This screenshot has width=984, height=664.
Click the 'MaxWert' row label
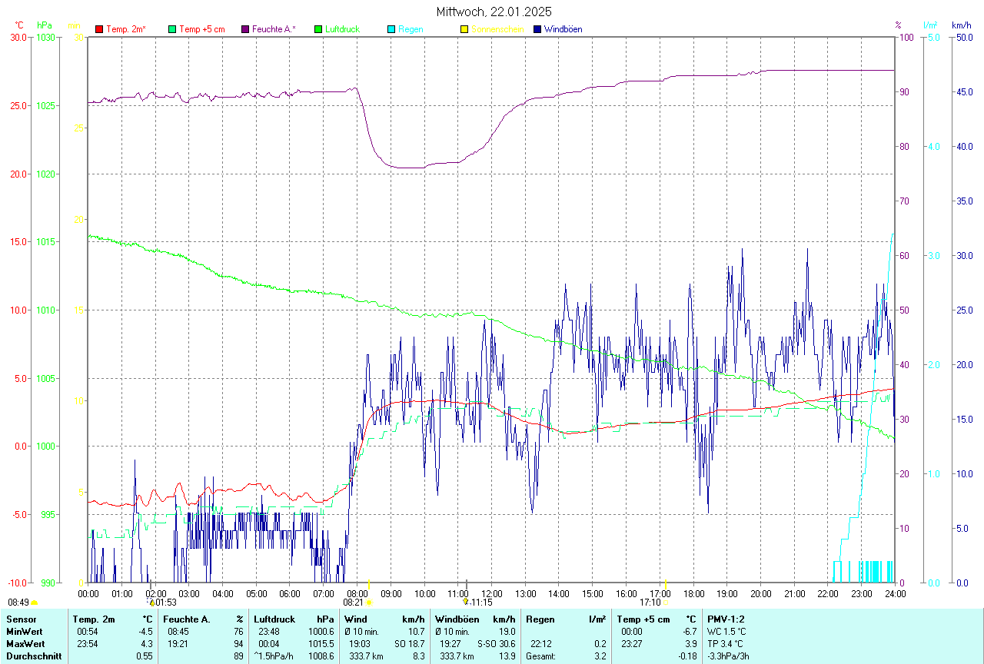24,644
